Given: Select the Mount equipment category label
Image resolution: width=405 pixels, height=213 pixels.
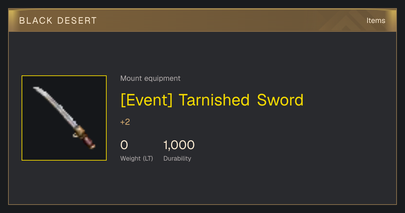Looking at the screenshot, I should pyautogui.click(x=150, y=78).
